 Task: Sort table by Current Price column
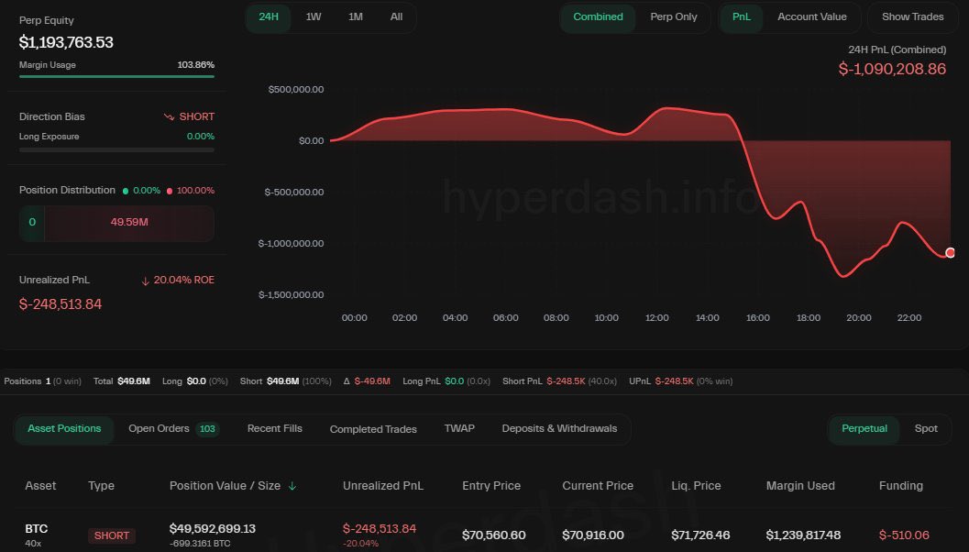(598, 486)
